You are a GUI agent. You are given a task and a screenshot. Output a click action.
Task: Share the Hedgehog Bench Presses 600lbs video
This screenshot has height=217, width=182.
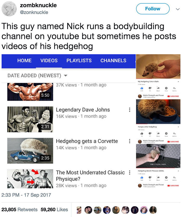click(158, 177)
